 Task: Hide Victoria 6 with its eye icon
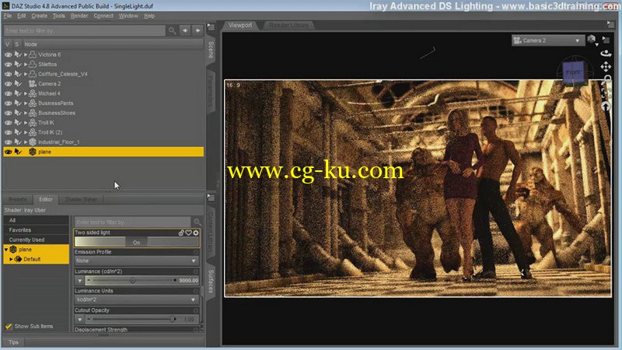tap(8, 54)
